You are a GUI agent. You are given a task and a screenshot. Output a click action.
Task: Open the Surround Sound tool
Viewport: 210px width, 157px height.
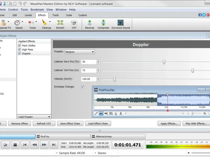120,23
